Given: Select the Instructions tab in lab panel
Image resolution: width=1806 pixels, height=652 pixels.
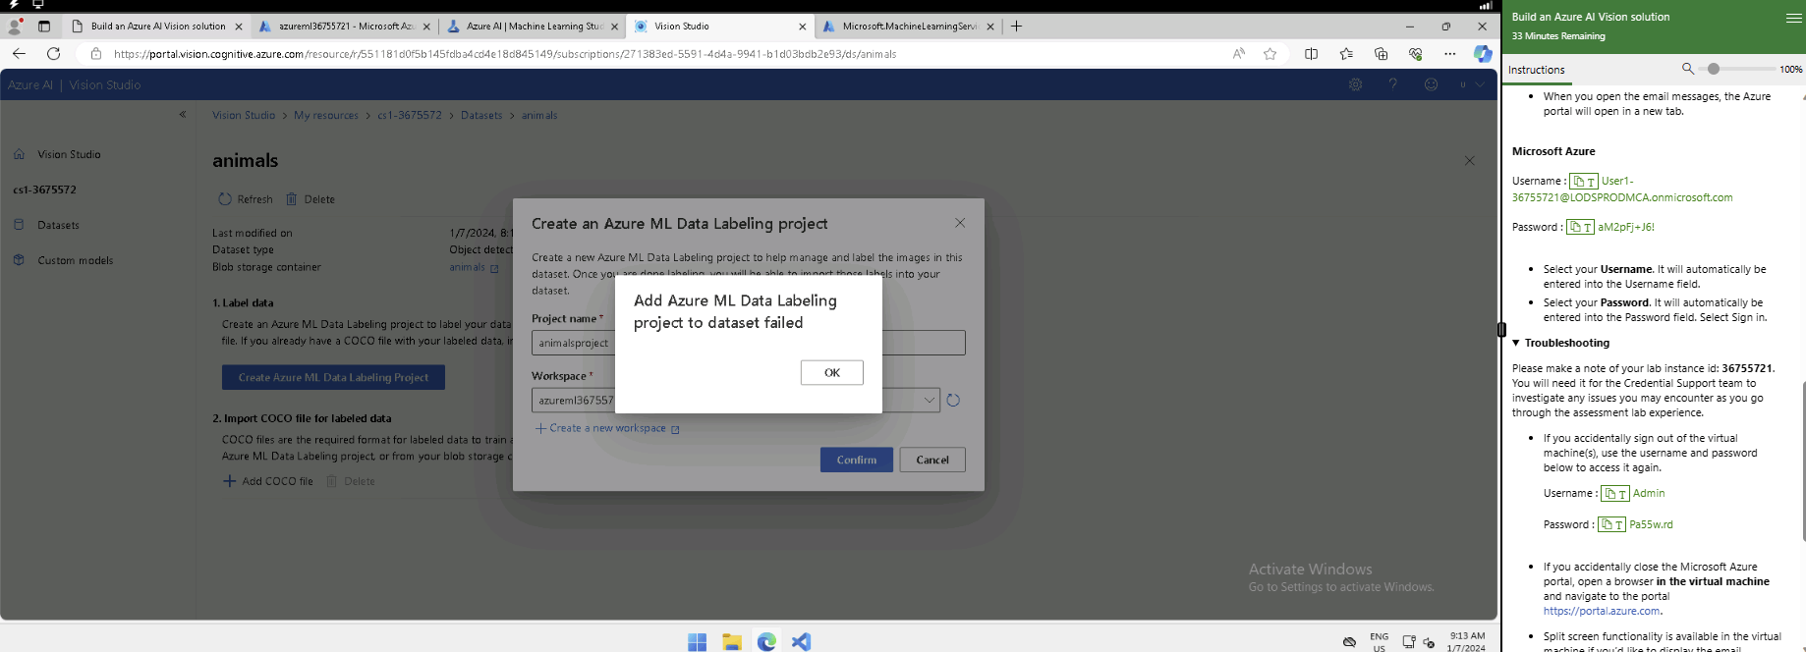Looking at the screenshot, I should (x=1537, y=70).
